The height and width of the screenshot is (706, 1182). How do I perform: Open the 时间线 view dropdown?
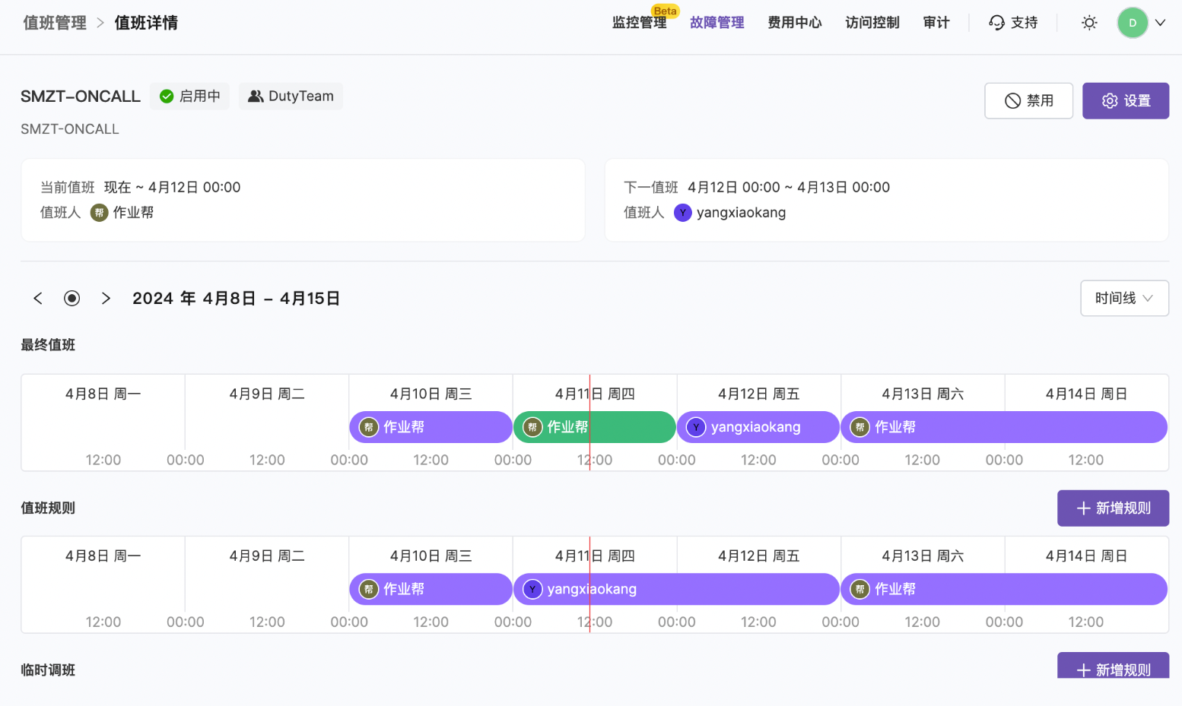(1123, 299)
